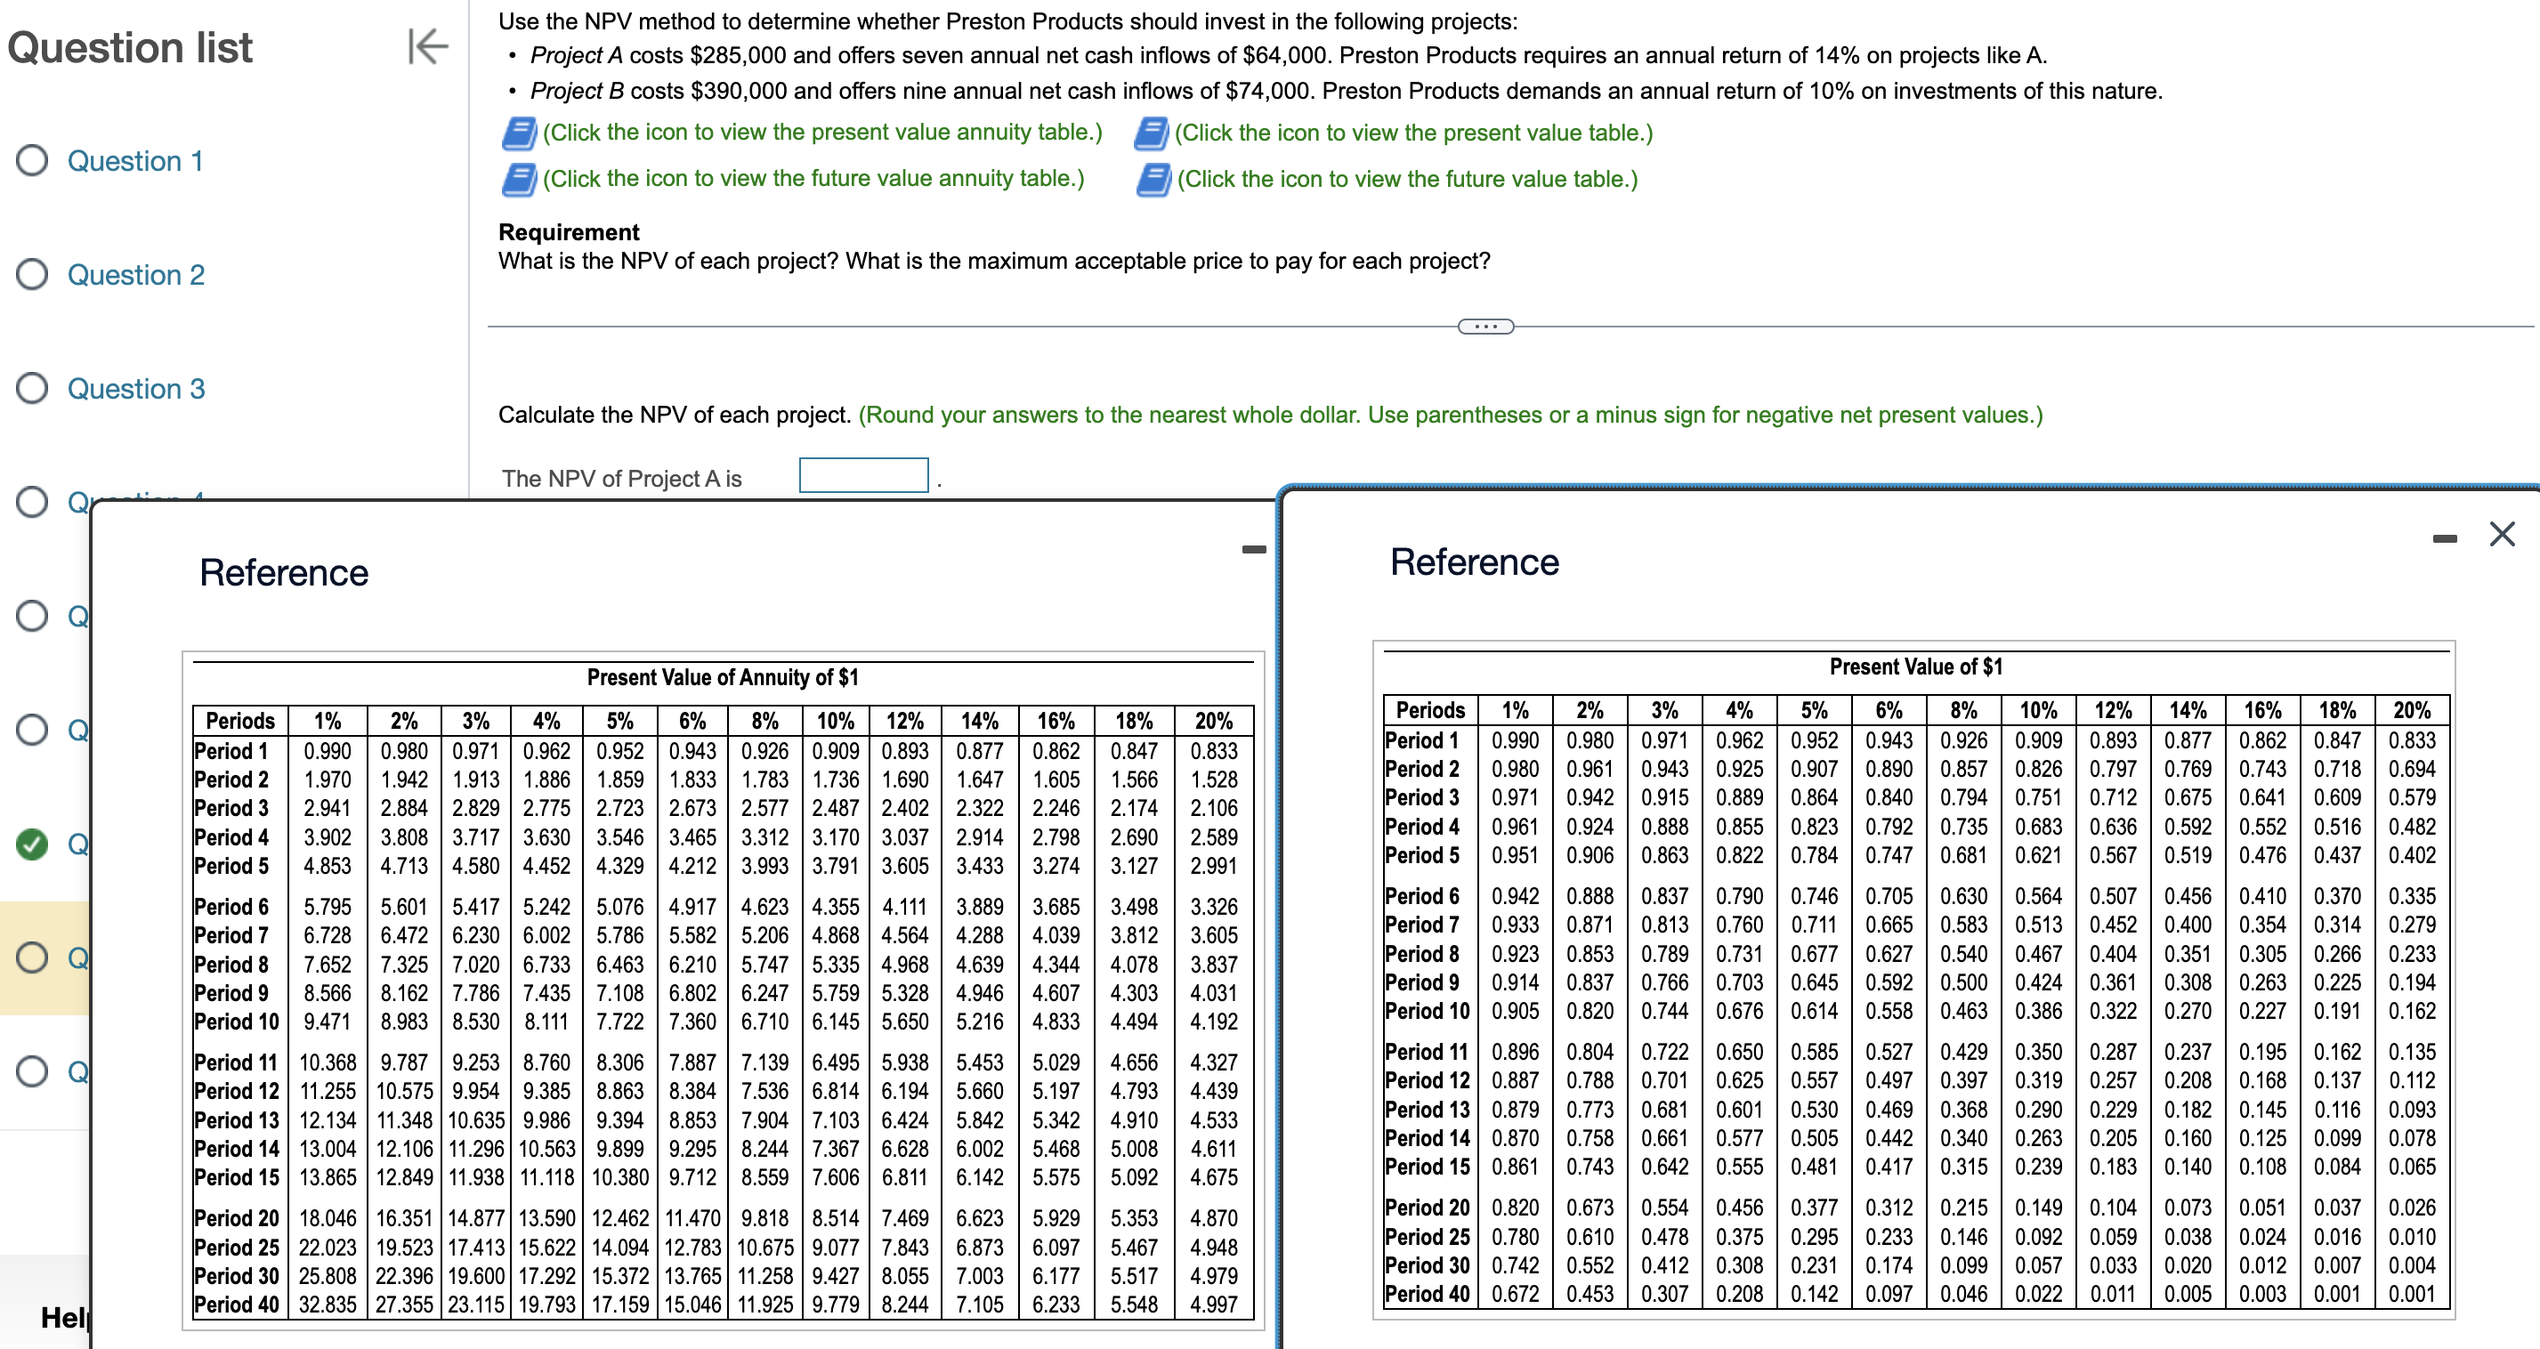Image resolution: width=2540 pixels, height=1349 pixels.
Task: Open the future value annuity table book icon
Action: click(x=518, y=179)
